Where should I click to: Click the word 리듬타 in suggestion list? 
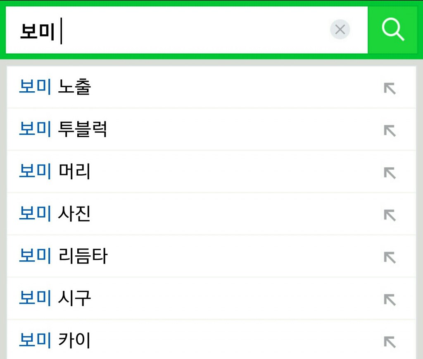click(x=83, y=257)
